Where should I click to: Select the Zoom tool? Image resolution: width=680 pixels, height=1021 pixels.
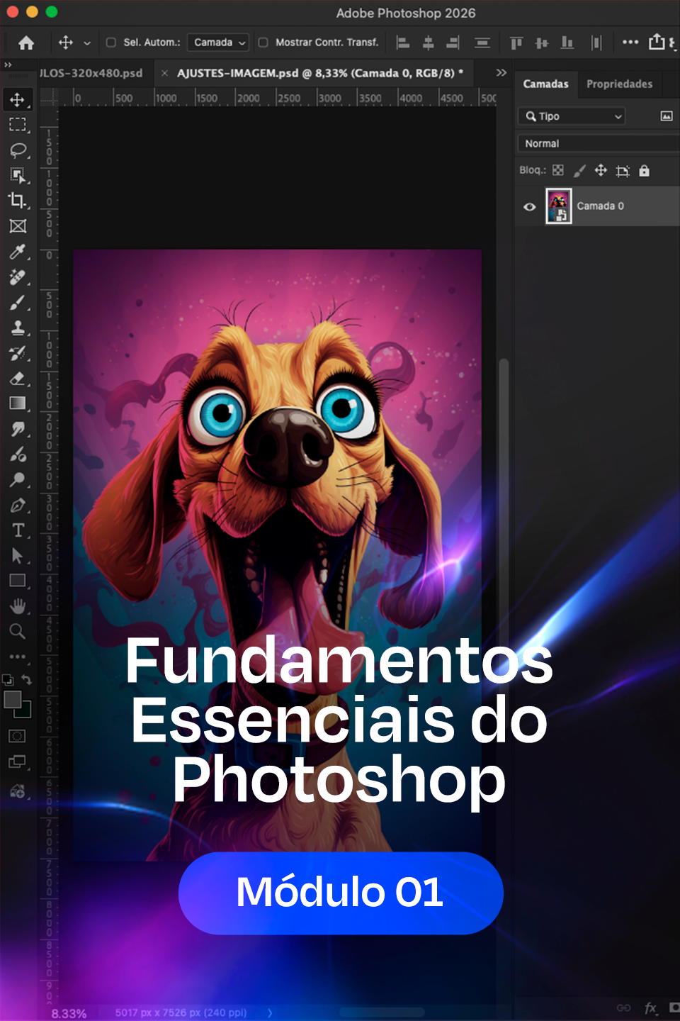click(18, 631)
